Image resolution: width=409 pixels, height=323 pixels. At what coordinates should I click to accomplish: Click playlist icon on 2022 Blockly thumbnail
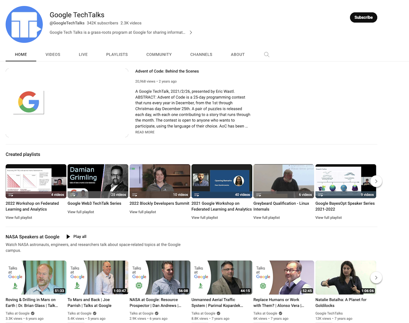135,195
